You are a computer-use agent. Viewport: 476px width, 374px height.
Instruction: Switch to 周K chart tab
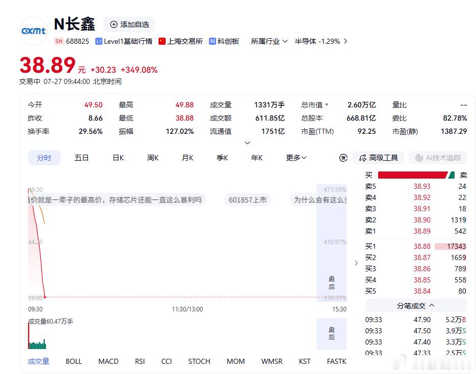coord(153,158)
